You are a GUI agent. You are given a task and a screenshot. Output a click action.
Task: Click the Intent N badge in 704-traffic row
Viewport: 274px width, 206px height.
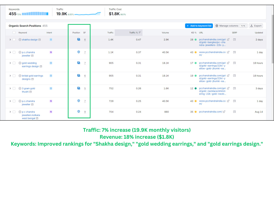click(51, 112)
